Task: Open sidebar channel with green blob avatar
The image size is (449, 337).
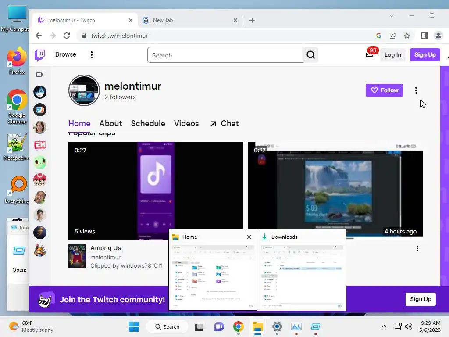Action: point(40,162)
